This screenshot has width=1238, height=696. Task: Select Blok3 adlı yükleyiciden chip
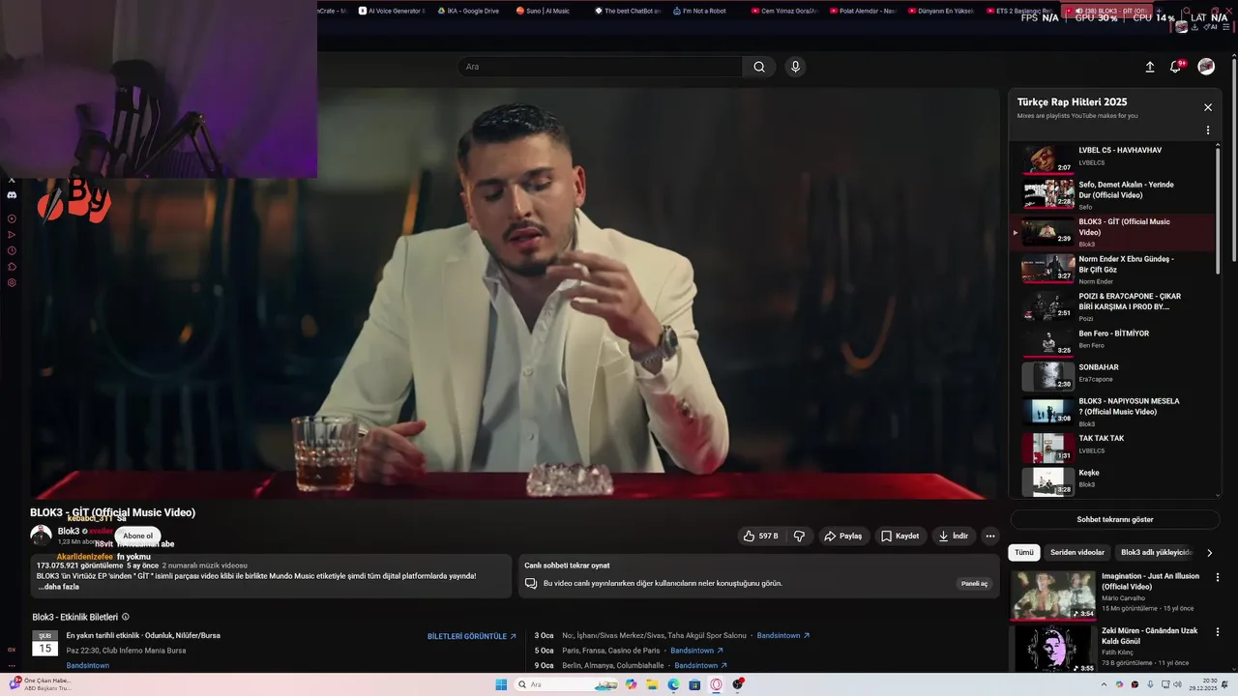pos(1156,553)
